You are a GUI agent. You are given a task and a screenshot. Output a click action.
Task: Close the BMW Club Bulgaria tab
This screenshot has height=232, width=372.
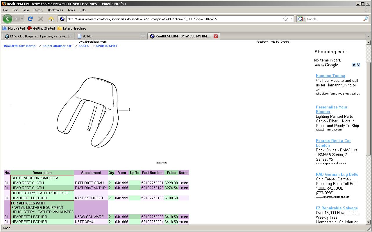70,36
